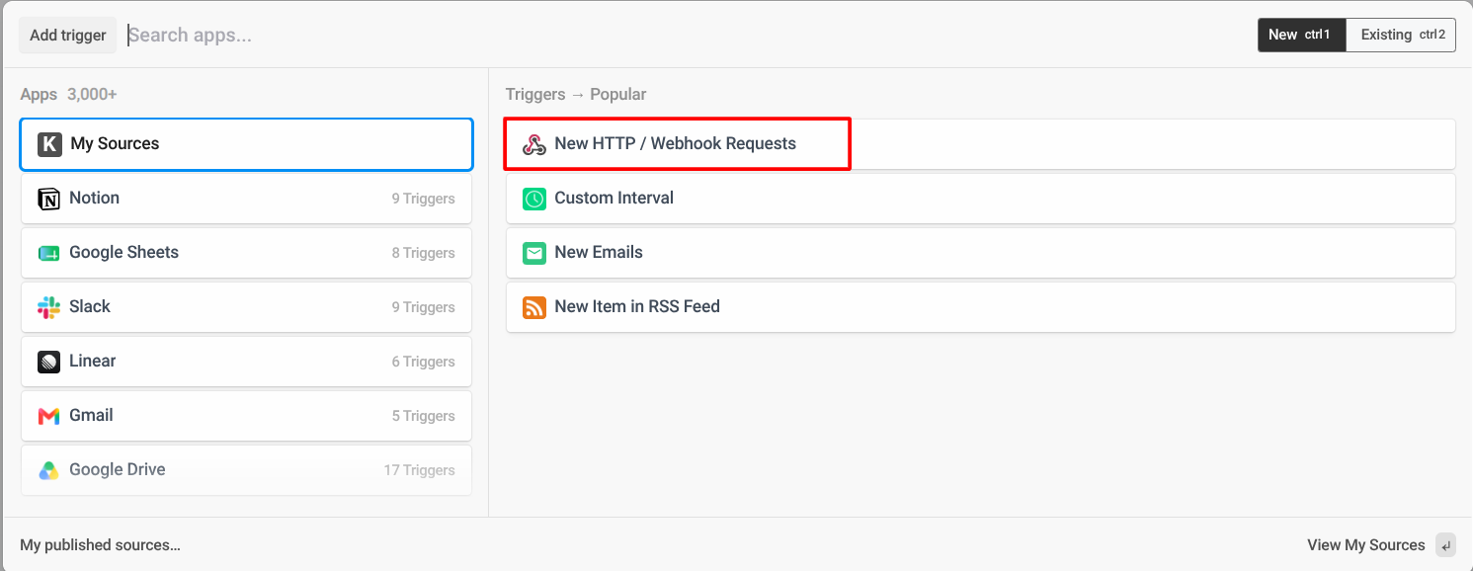The image size is (1473, 571).
Task: Open the Google Drive app row
Action: click(x=246, y=470)
